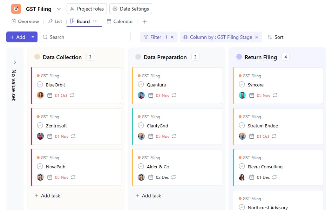This screenshot has height=210, width=326.
Task: Click the calendar icon on Alder & Co. card
Action: coord(151,177)
